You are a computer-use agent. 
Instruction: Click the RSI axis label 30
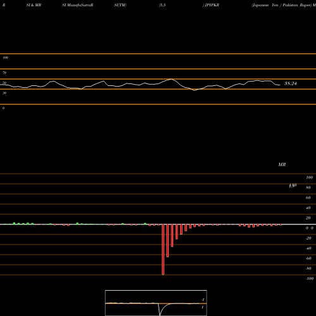[4, 93]
